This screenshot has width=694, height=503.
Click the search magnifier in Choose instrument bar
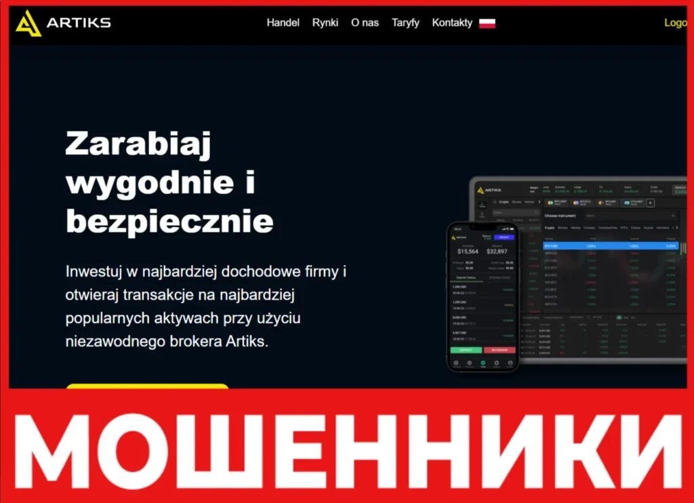pos(672,215)
